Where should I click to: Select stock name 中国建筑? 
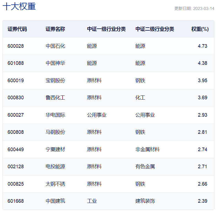click(55, 201)
